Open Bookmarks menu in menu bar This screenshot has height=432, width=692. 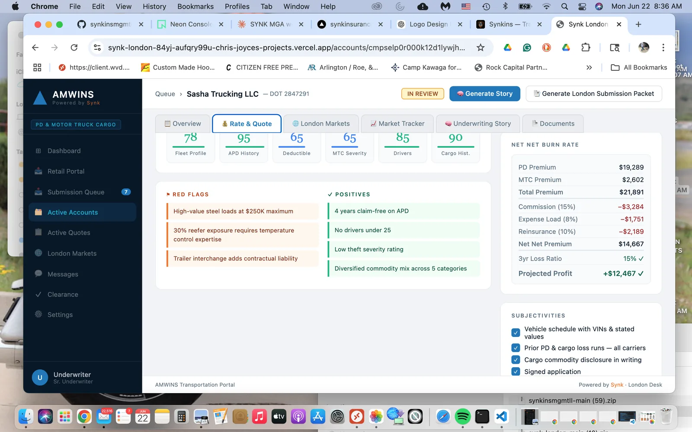[x=195, y=6]
